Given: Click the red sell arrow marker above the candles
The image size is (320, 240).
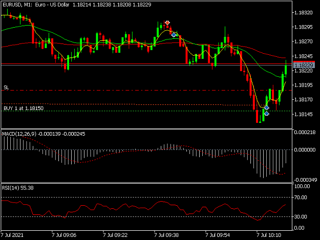Looking at the screenshot, I should click(167, 23).
